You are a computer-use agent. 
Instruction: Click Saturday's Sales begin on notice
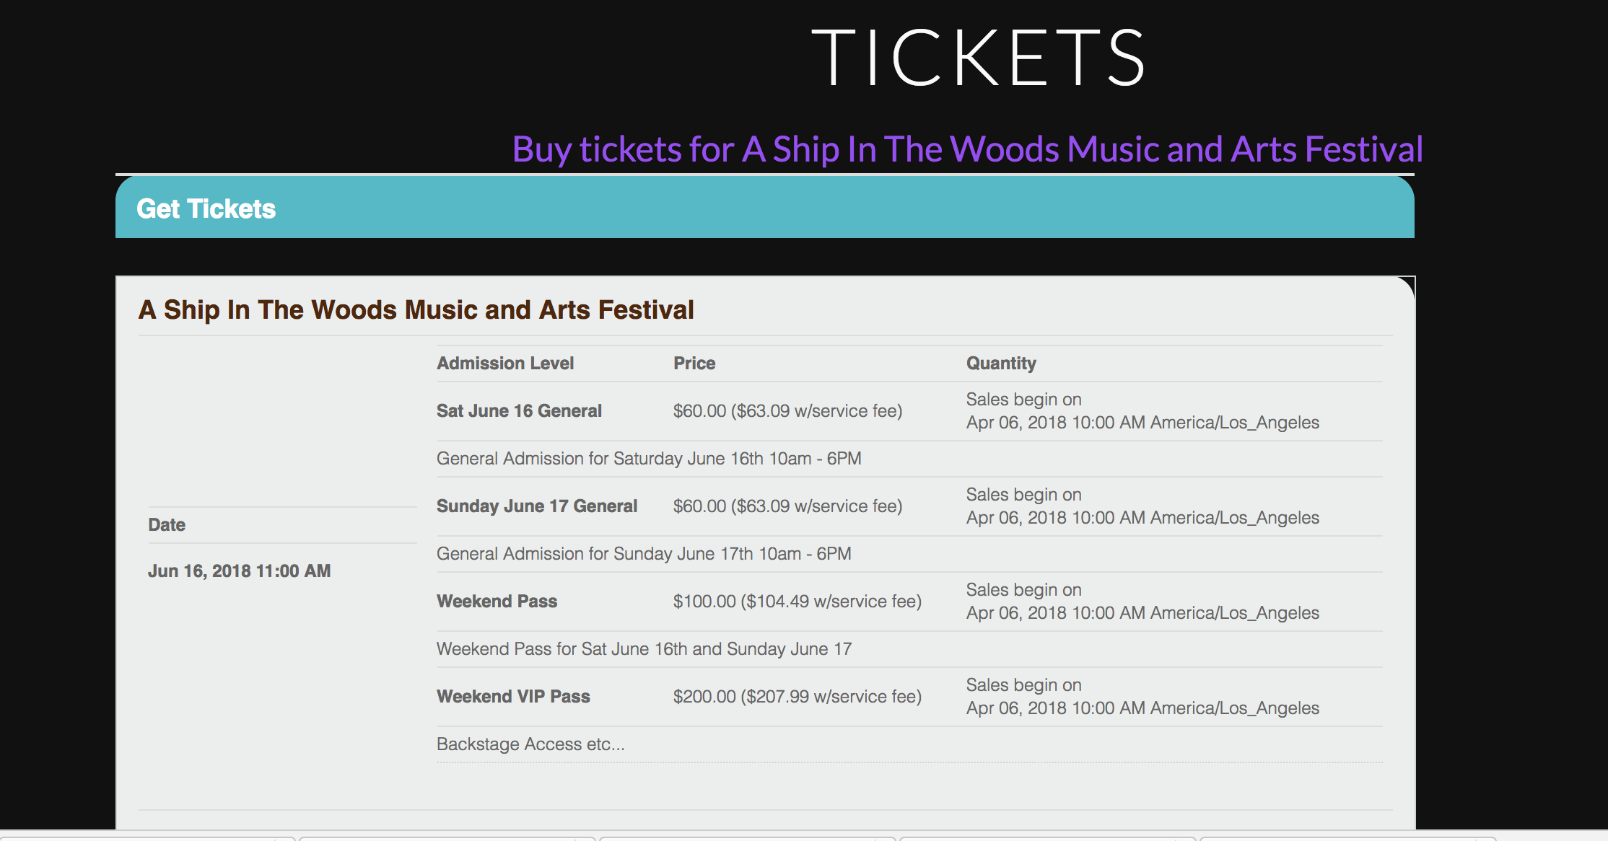1142,411
